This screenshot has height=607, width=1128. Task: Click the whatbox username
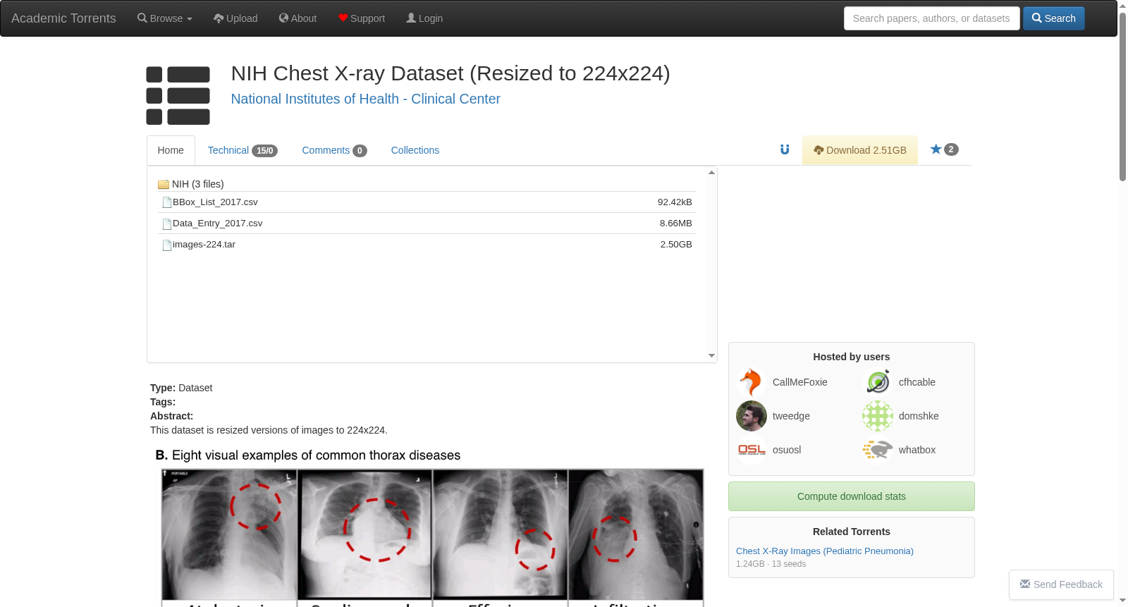(x=917, y=450)
